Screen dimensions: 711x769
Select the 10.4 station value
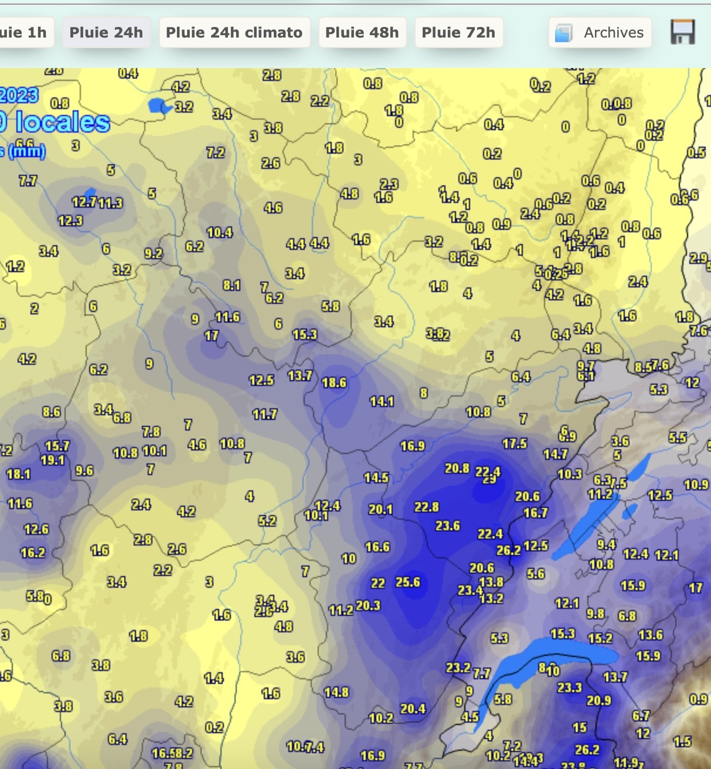(220, 232)
